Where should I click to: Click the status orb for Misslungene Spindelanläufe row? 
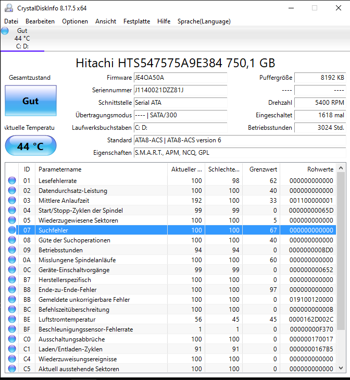click(x=12, y=260)
